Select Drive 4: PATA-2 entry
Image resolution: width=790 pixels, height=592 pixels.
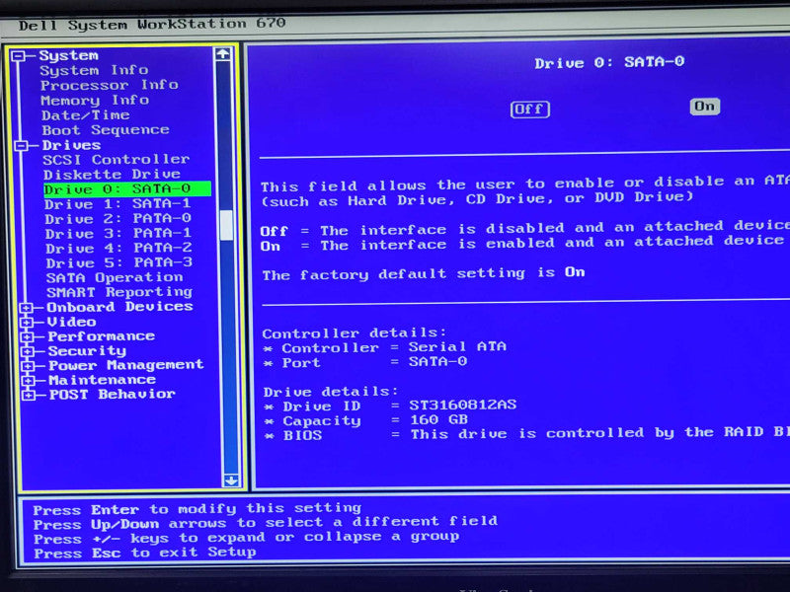click(x=118, y=248)
